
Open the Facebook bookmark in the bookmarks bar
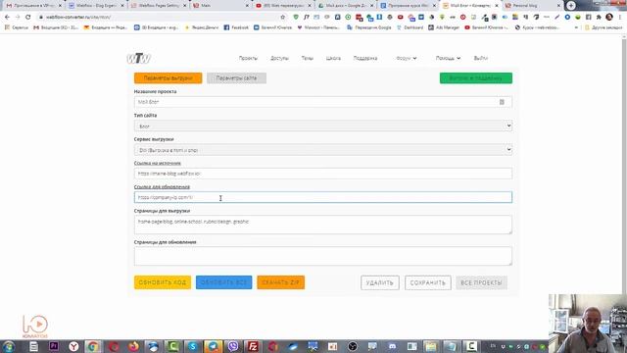tap(236, 27)
